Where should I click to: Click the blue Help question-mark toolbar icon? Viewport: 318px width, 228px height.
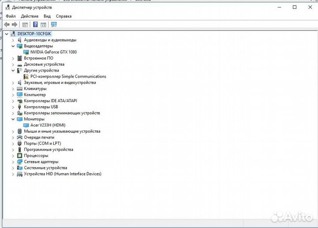35,25
